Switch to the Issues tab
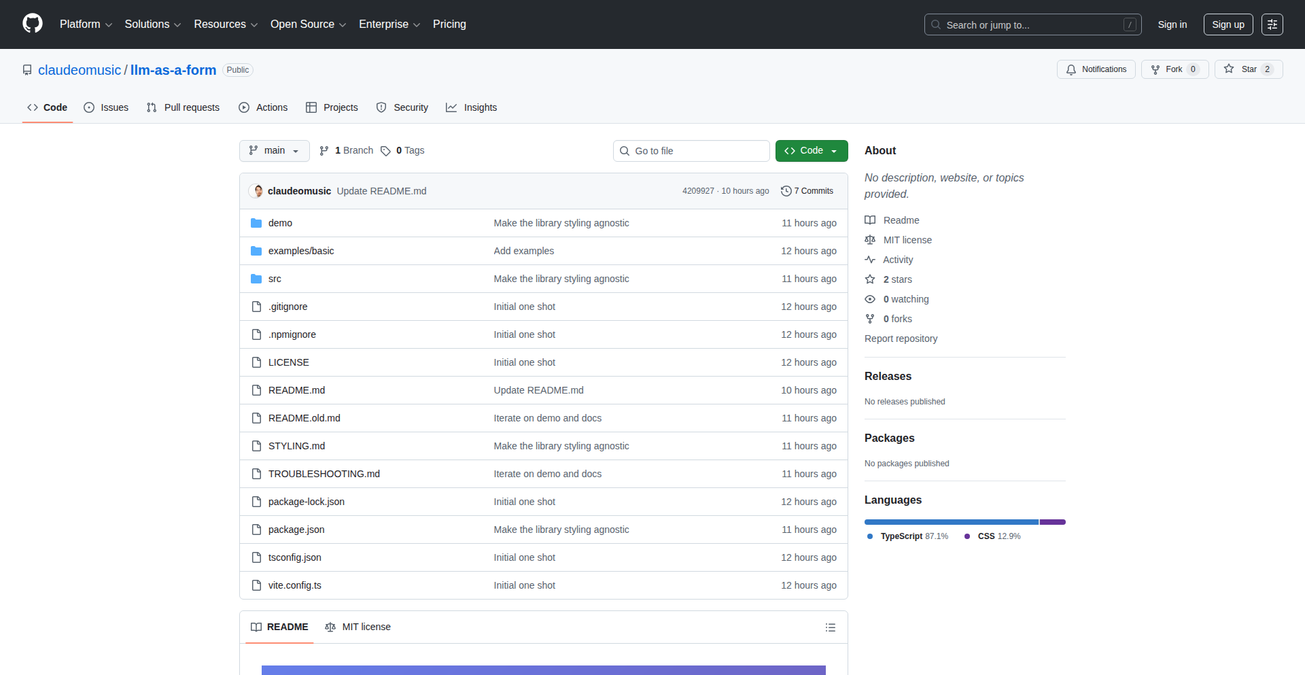 tap(106, 107)
